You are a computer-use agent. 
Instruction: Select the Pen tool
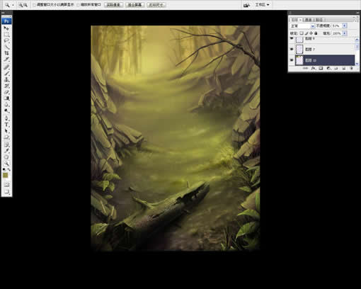pos(6,118)
